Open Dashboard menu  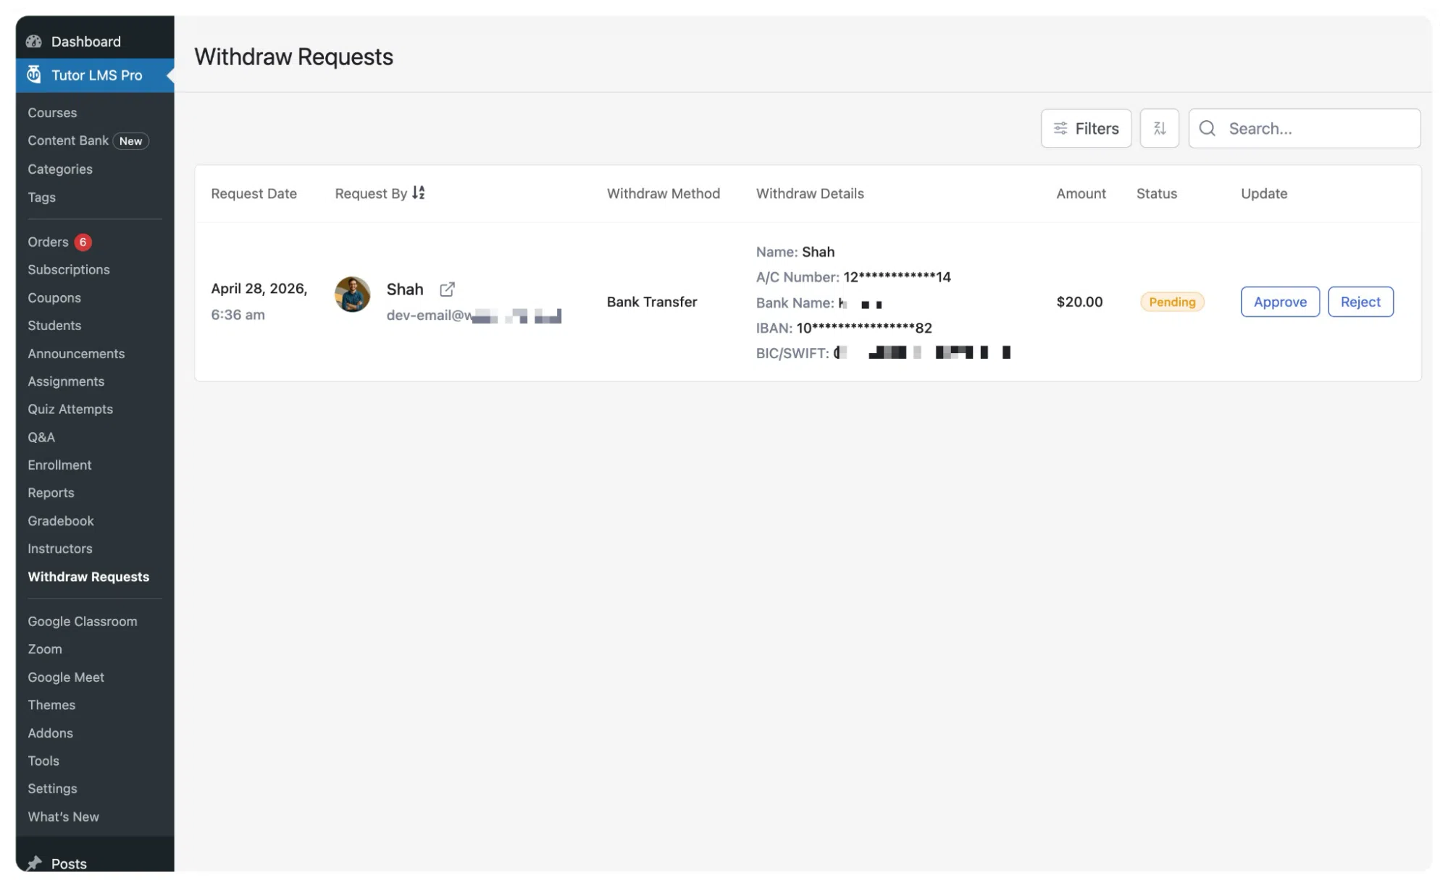(x=95, y=41)
